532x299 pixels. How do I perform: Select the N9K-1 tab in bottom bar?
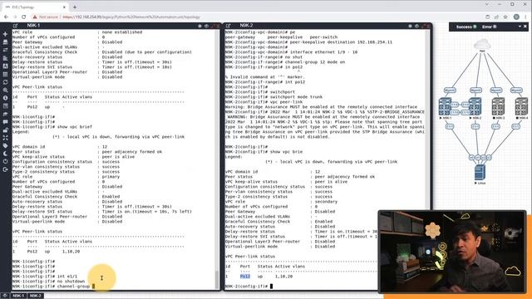click(18, 296)
